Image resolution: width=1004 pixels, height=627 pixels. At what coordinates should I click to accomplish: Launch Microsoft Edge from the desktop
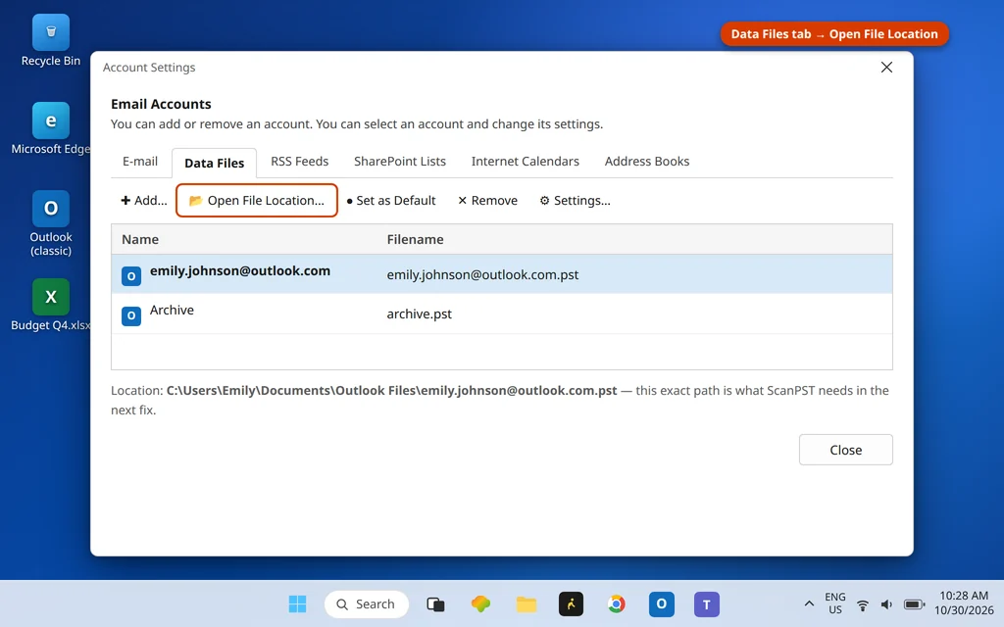point(51,128)
